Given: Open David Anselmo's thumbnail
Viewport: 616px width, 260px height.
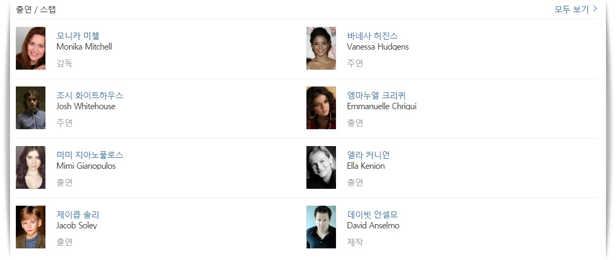Looking at the screenshot, I should tap(321, 227).
